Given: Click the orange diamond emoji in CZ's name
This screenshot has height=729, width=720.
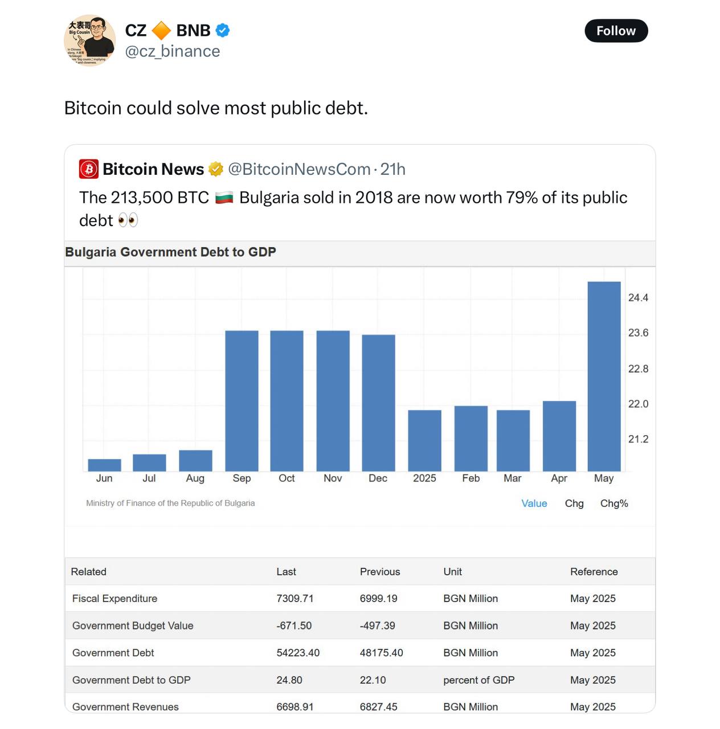Looking at the screenshot, I should pyautogui.click(x=161, y=30).
